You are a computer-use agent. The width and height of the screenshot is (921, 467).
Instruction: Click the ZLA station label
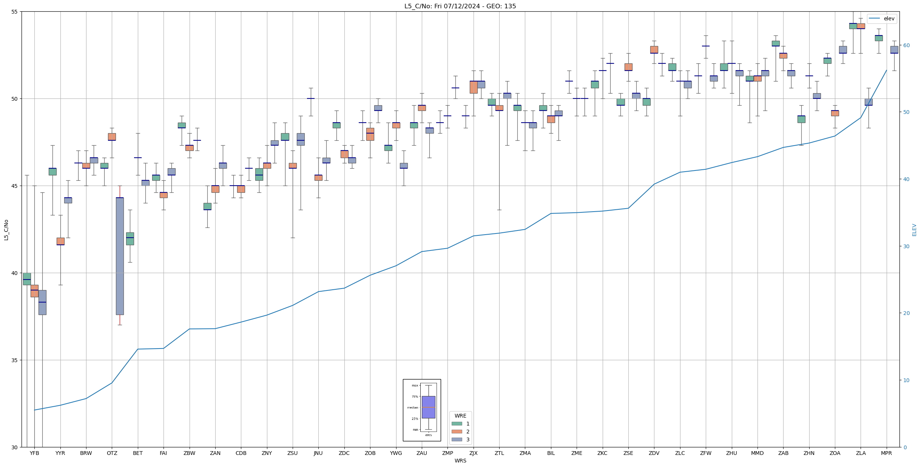tap(861, 453)
